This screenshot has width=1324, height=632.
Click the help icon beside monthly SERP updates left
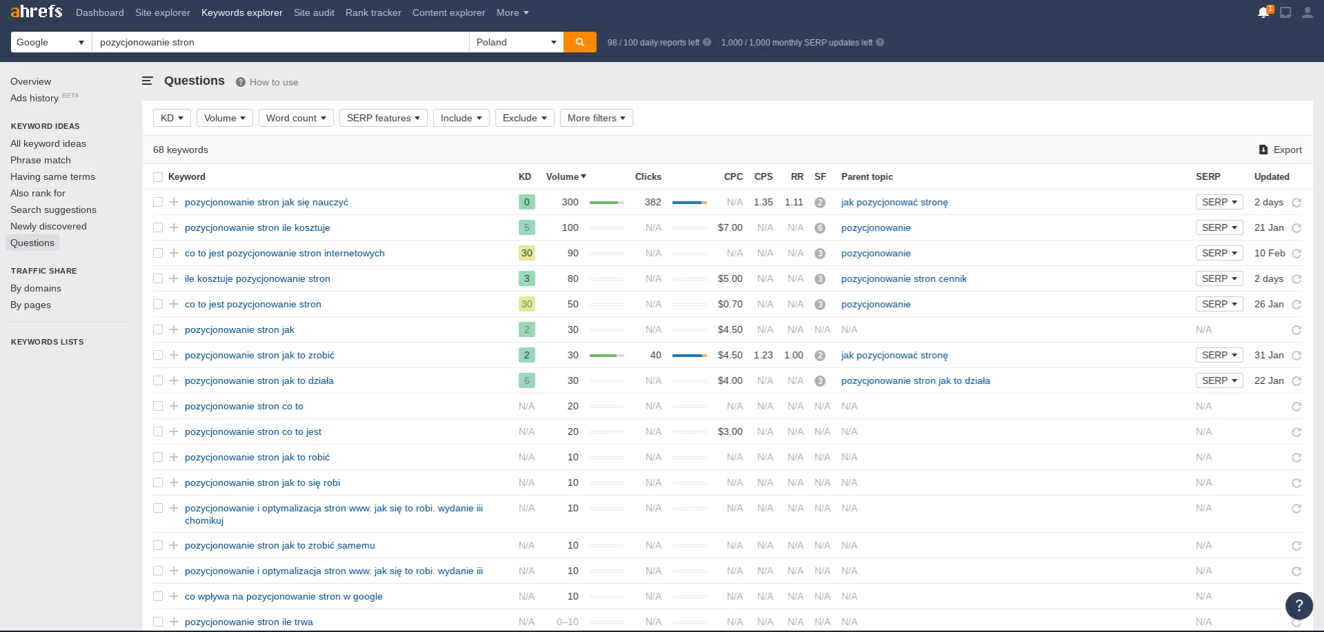pyautogui.click(x=880, y=42)
